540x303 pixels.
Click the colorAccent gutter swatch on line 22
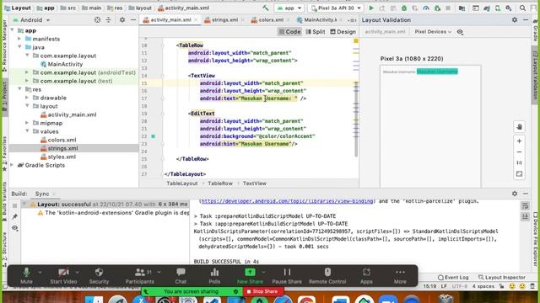(x=154, y=136)
